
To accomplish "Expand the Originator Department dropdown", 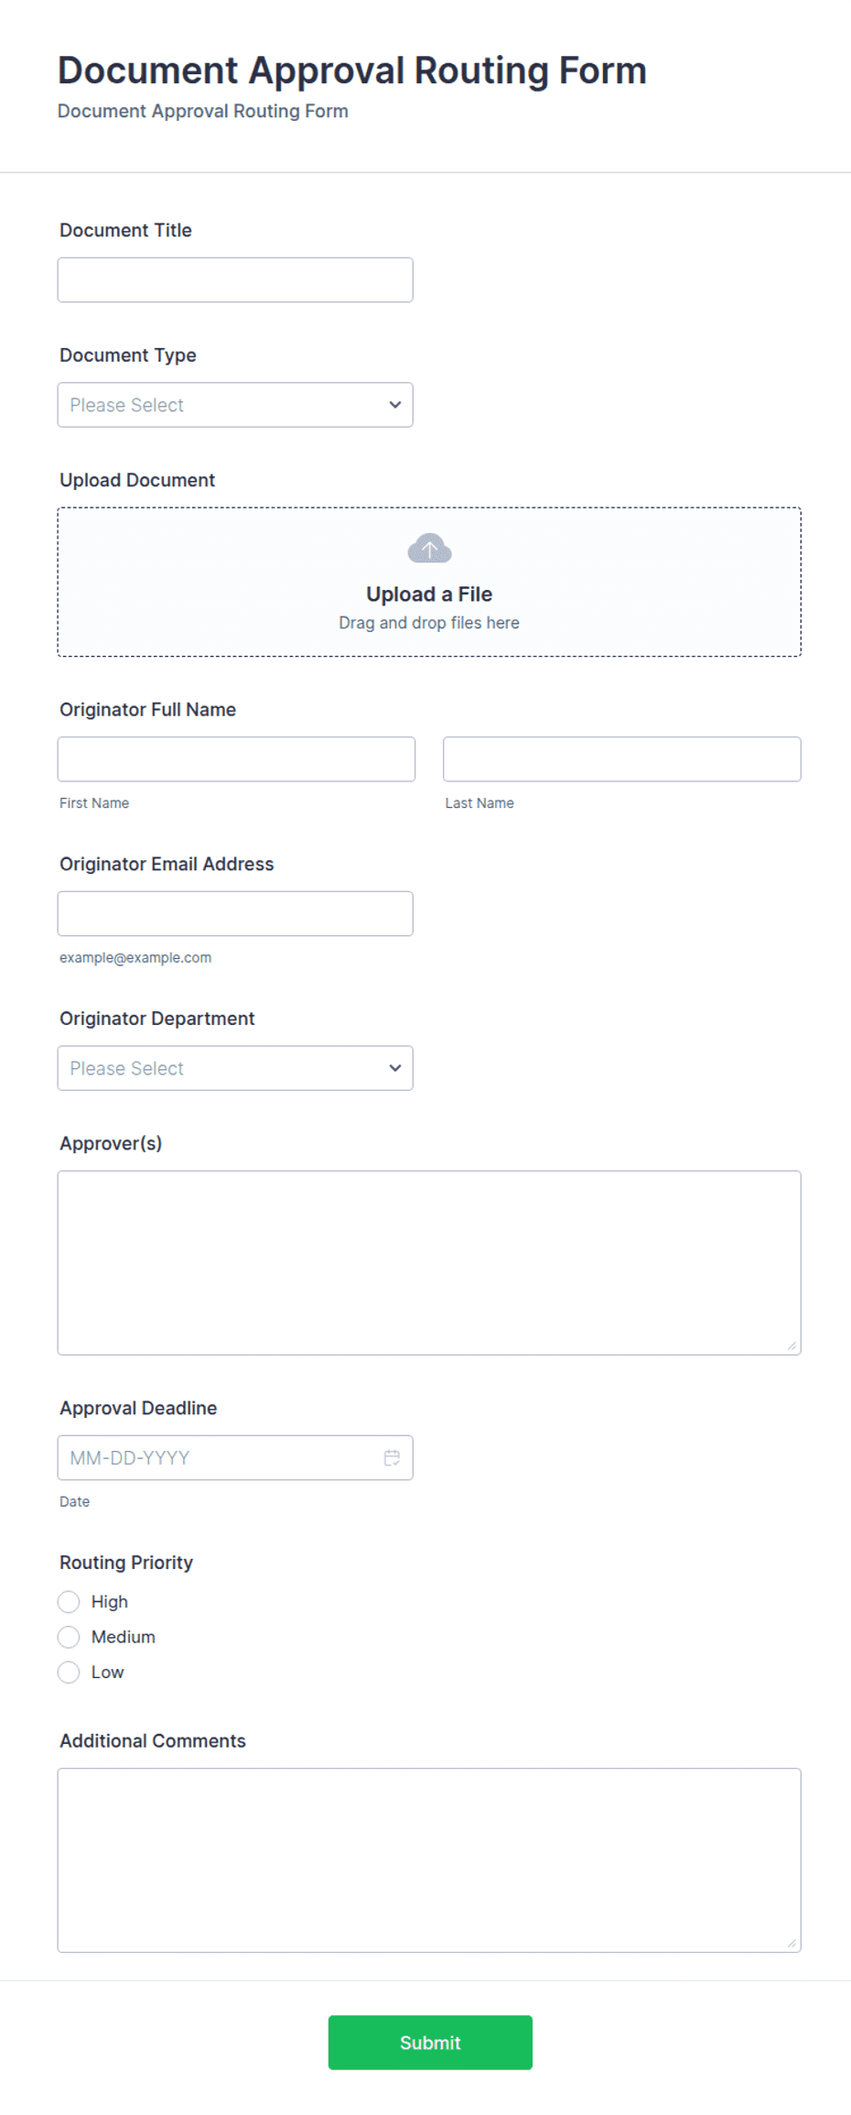I will pos(235,1068).
